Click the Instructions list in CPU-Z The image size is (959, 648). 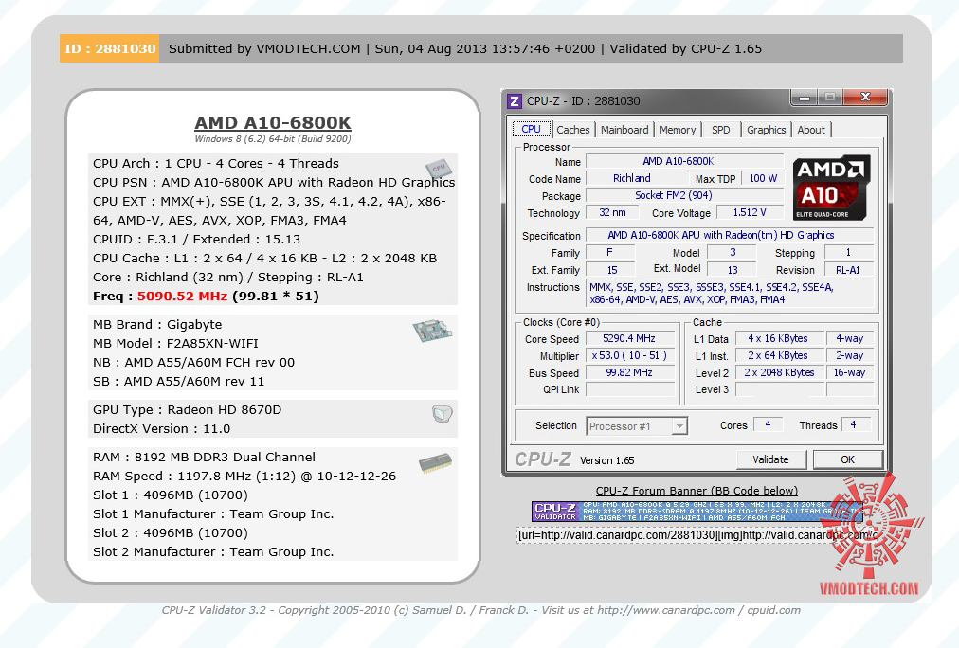click(730, 294)
